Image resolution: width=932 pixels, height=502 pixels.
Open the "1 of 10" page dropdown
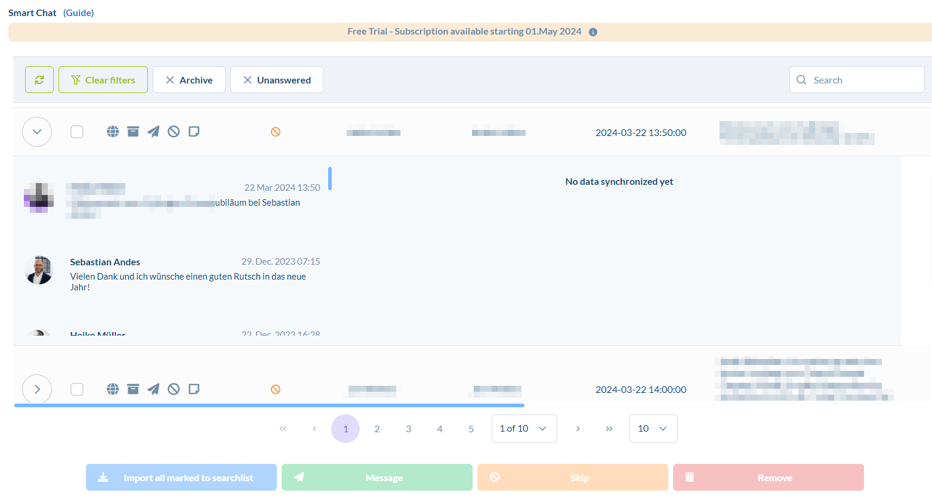(x=524, y=429)
